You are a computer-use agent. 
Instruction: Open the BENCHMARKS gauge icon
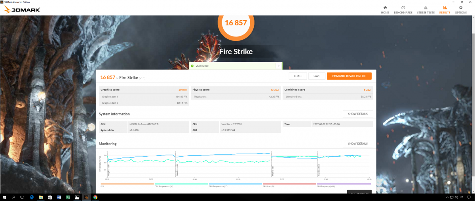point(403,8)
